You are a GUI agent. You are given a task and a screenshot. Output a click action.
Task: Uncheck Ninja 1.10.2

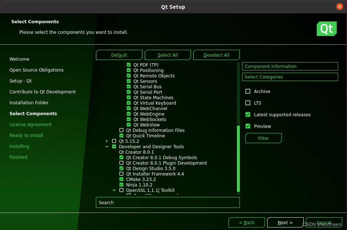(x=121, y=185)
